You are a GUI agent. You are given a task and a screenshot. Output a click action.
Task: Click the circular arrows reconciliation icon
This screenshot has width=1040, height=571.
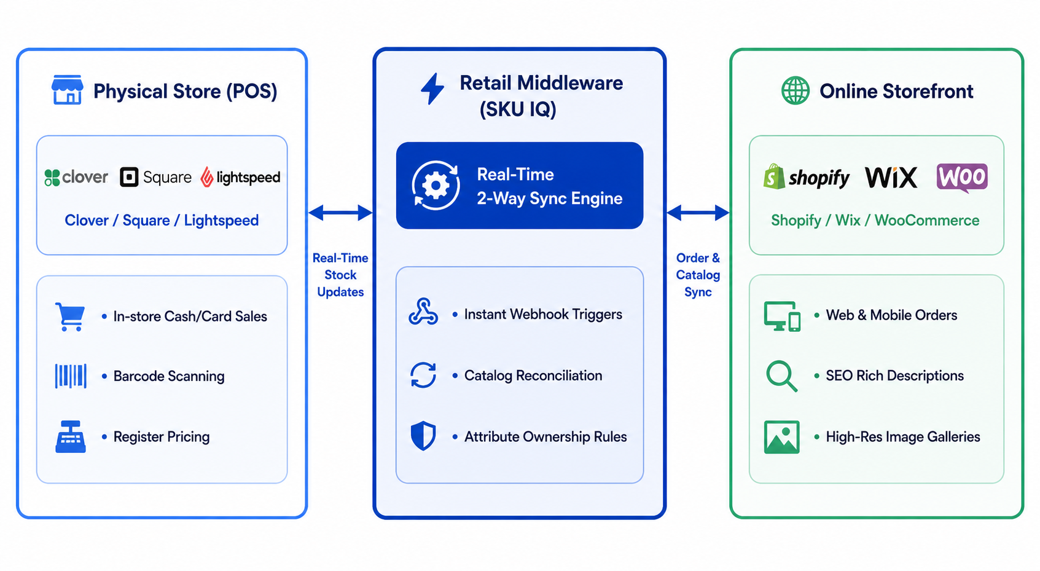pyautogui.click(x=423, y=375)
